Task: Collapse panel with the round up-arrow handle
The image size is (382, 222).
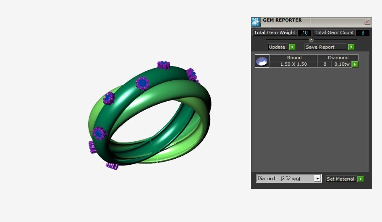Action: 311,40
